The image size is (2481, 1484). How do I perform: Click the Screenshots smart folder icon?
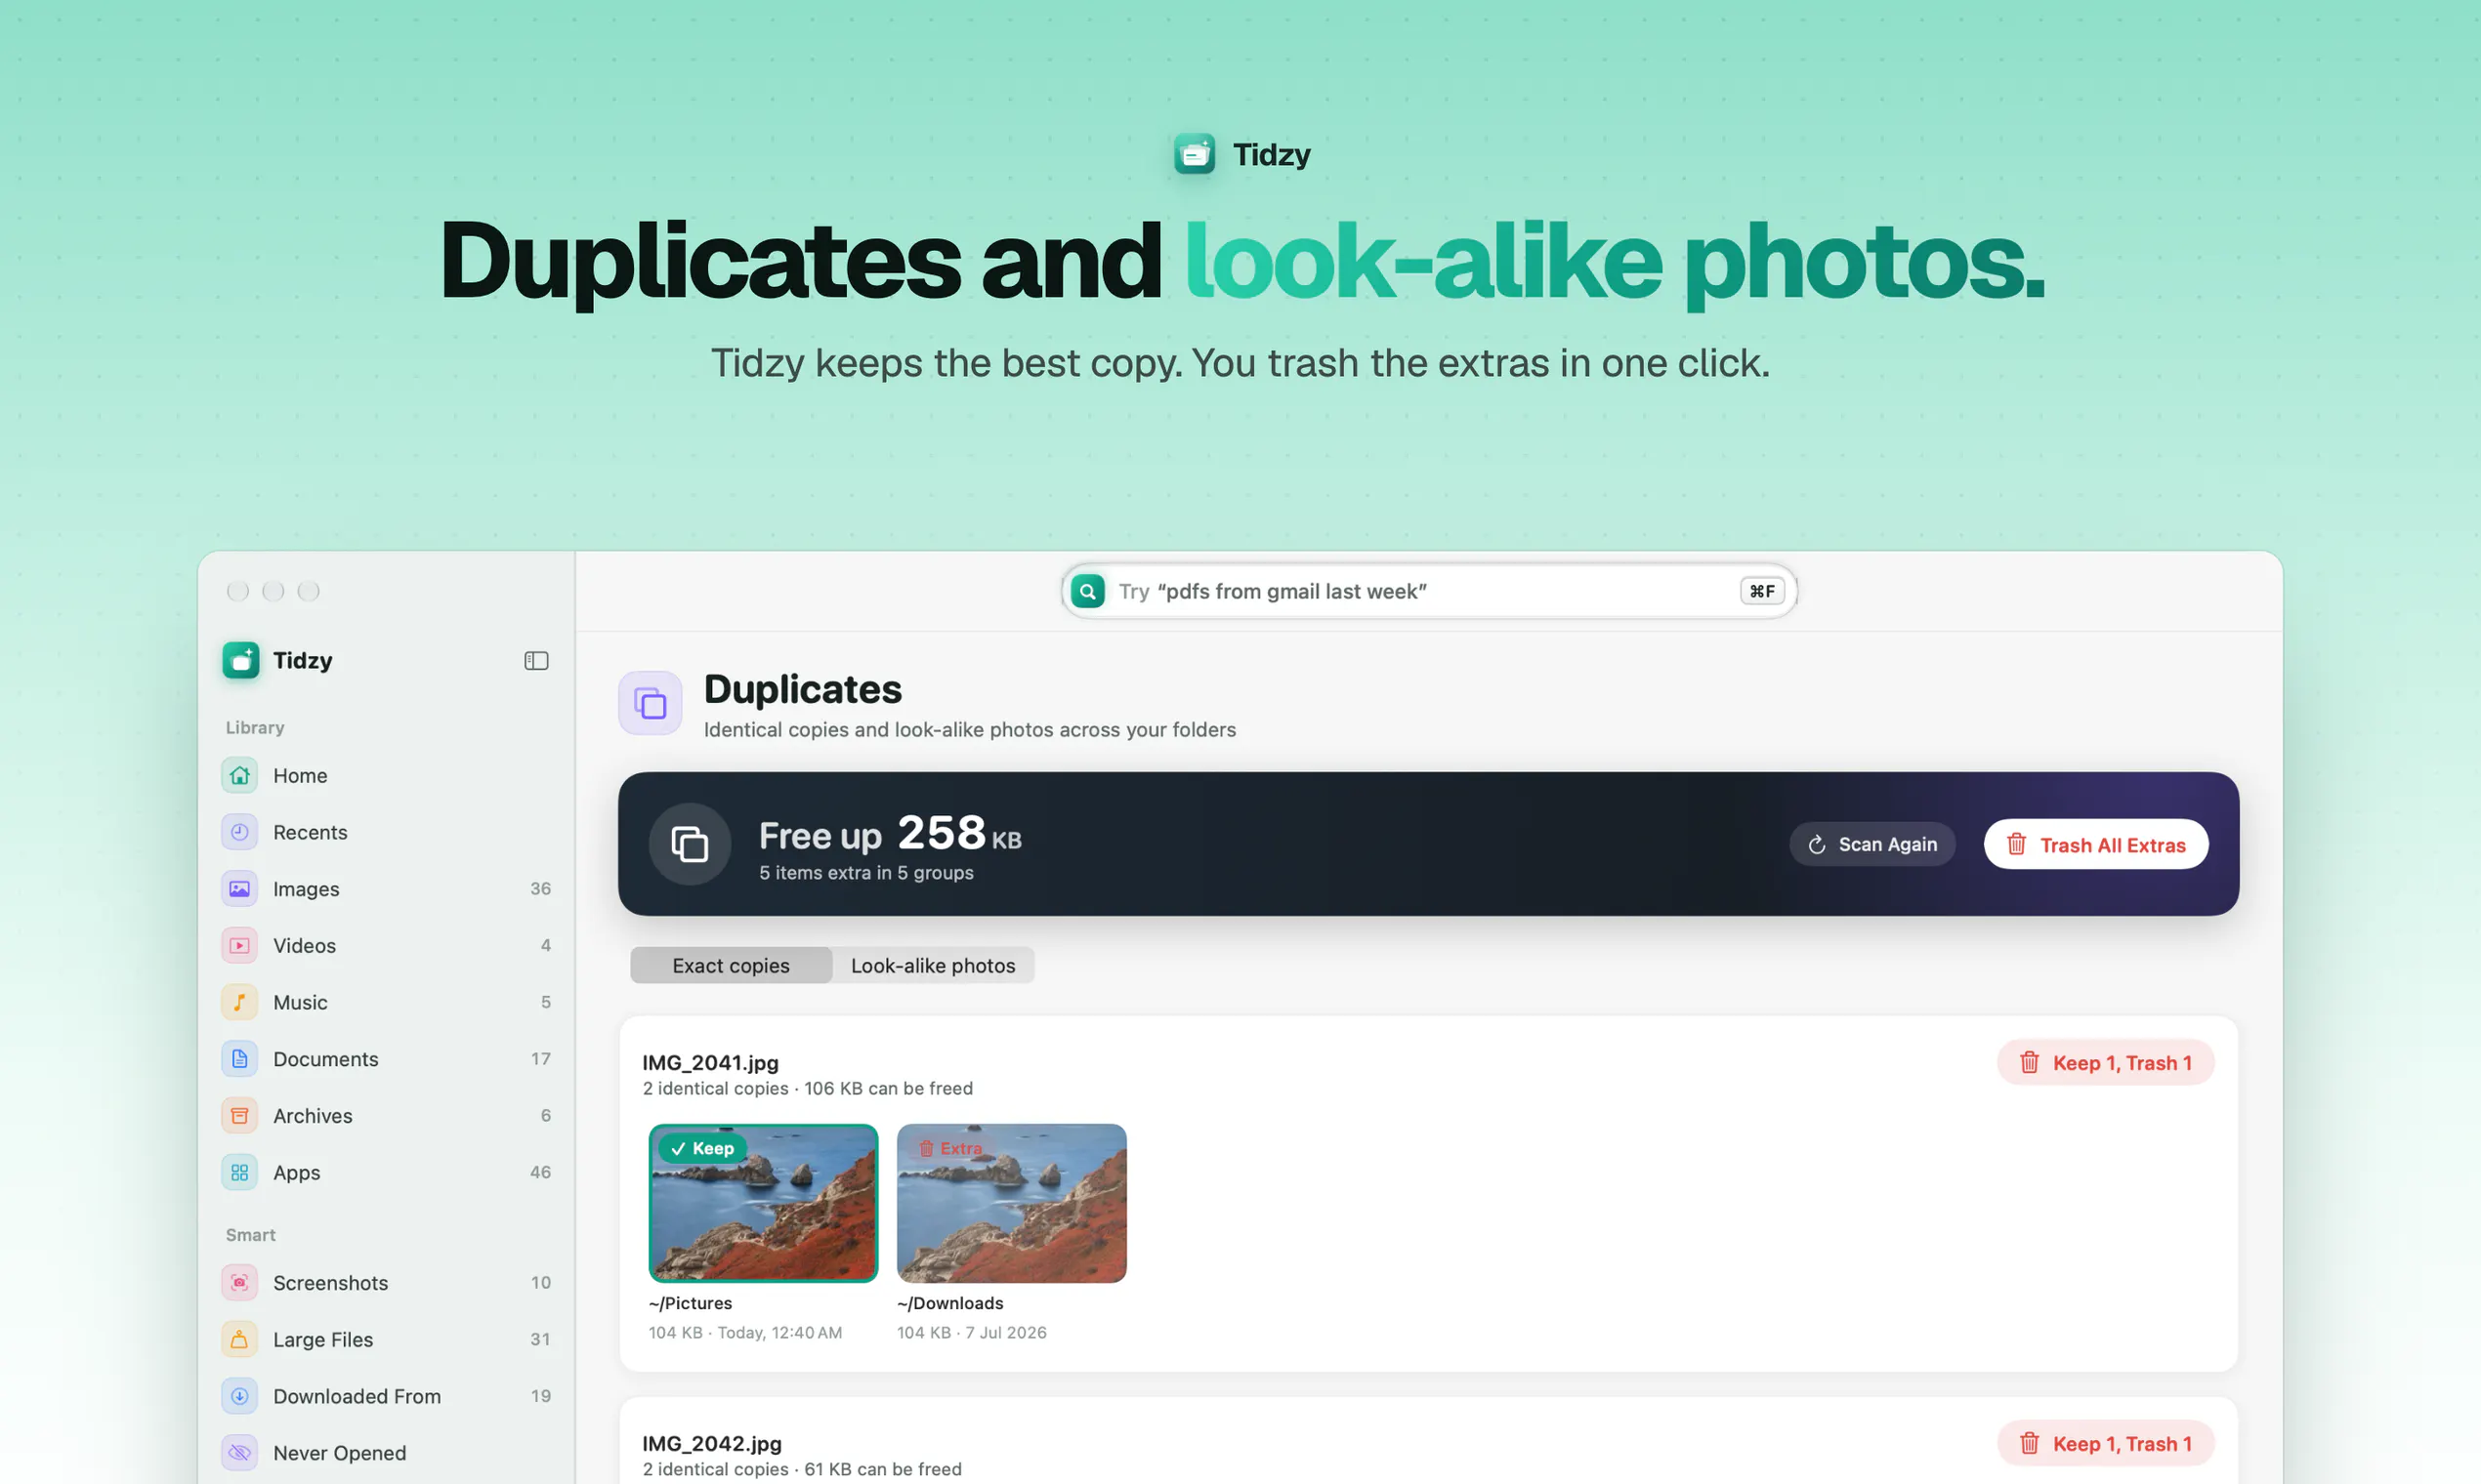240,1282
